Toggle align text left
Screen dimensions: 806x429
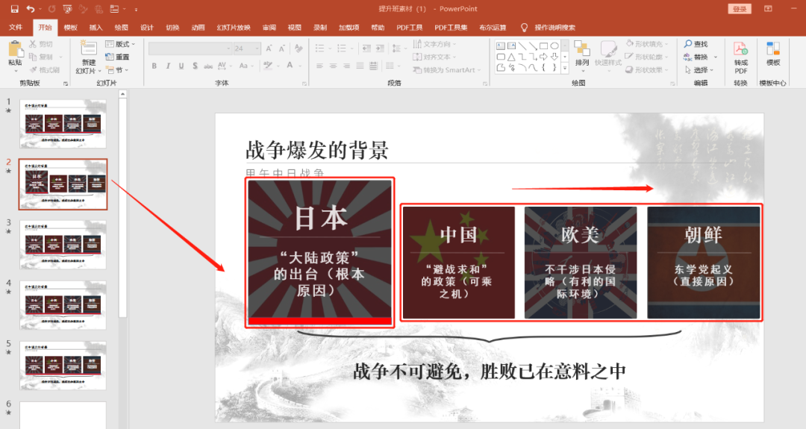tap(319, 66)
